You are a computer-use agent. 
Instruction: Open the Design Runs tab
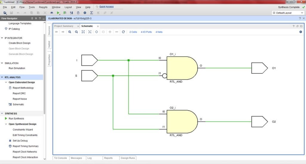128,158
